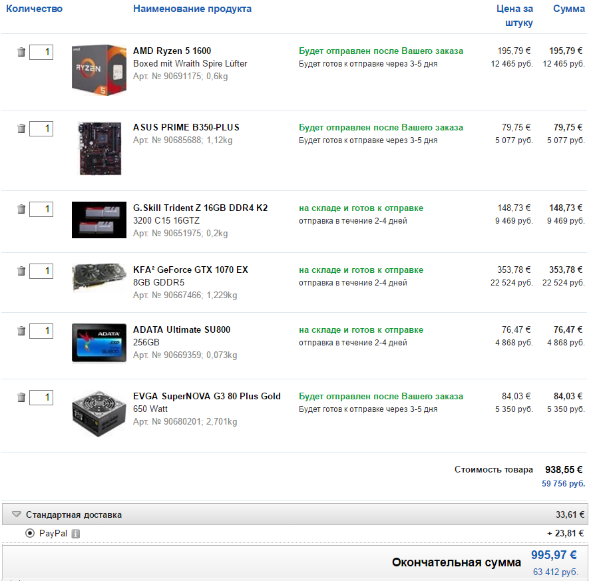Click the Ryzen 5 box thumbnail
This screenshot has height=581, width=589.
pyautogui.click(x=99, y=70)
